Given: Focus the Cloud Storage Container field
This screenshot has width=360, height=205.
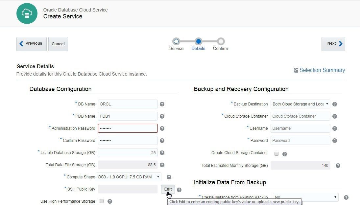Looking at the screenshot, I should click(300, 116).
